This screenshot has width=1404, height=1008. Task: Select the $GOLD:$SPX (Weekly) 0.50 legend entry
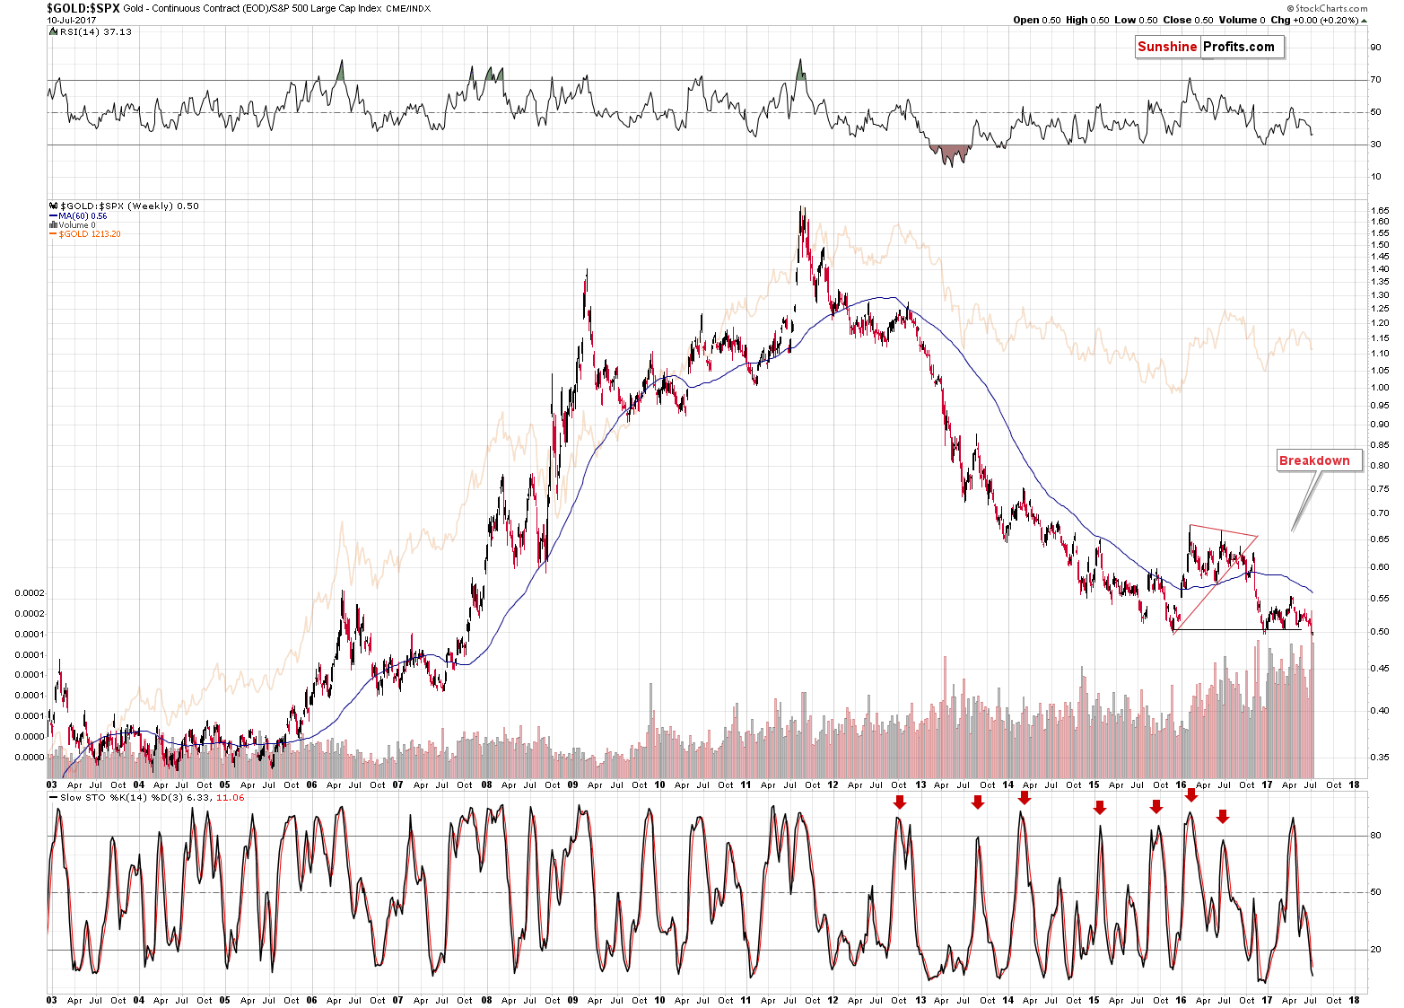[x=129, y=206]
